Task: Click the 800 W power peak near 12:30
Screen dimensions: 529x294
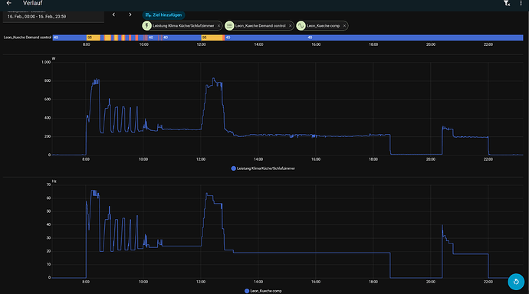Action: 214,80
